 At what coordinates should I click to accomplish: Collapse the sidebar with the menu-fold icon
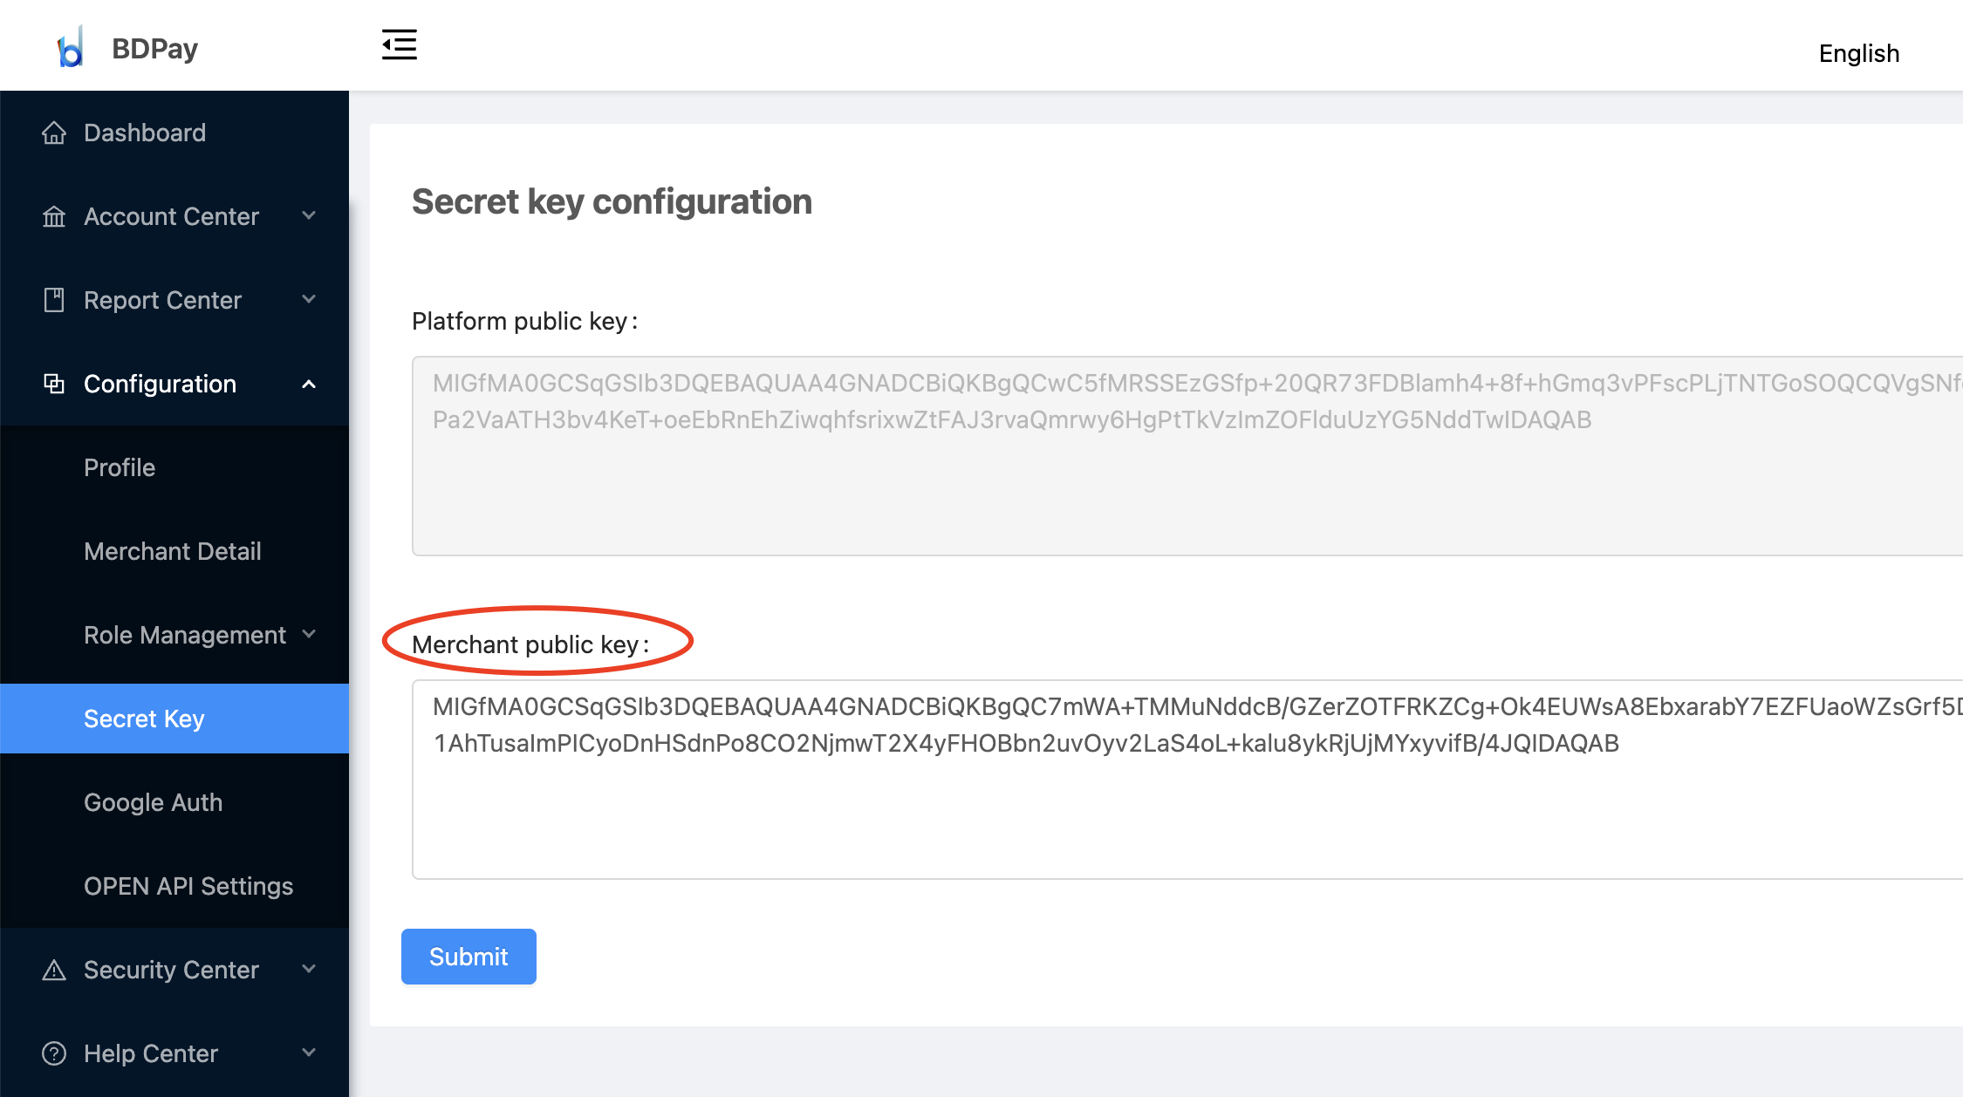coord(400,44)
